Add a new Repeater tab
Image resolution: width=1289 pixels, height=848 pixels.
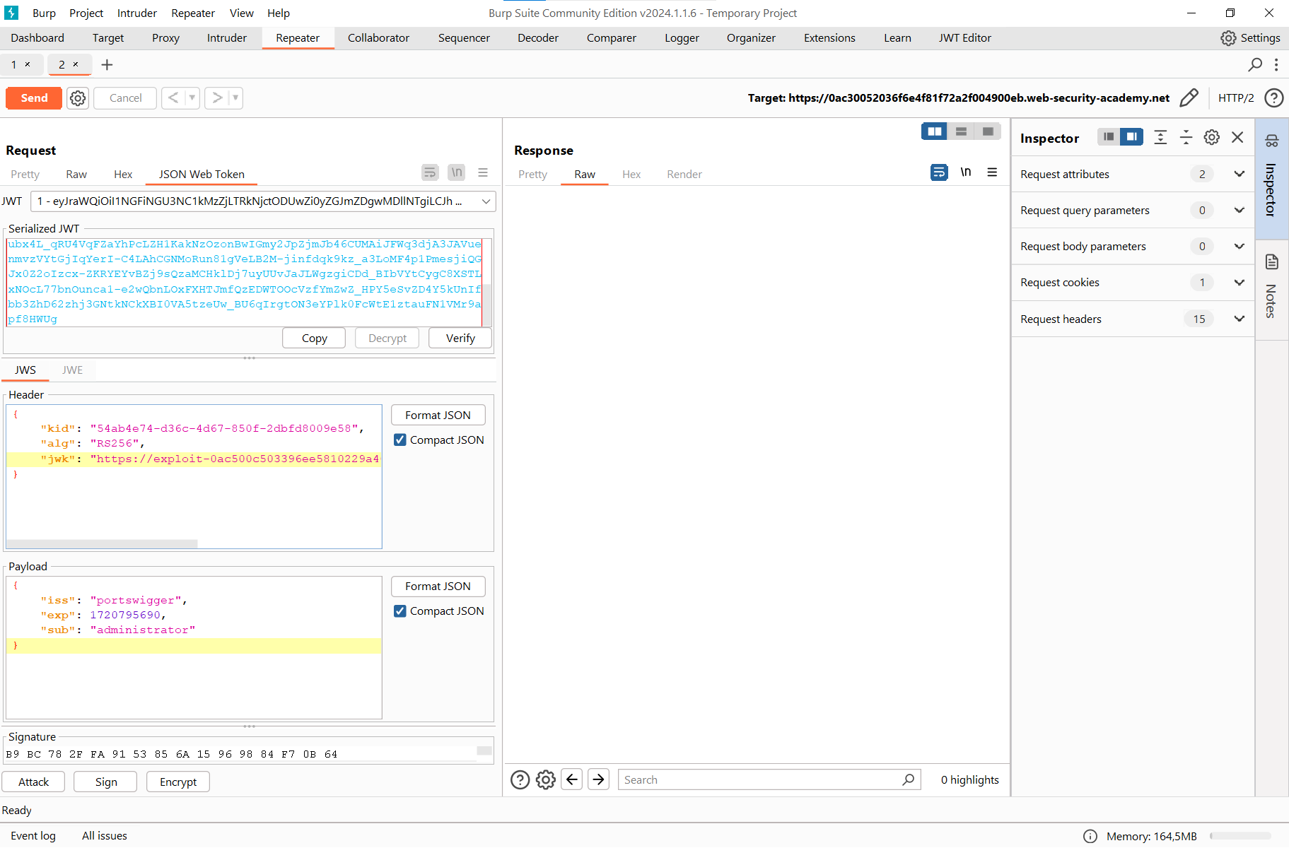[107, 65]
